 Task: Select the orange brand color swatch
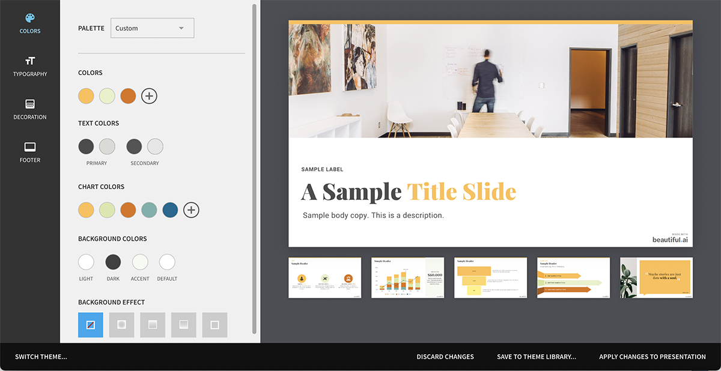(x=128, y=95)
